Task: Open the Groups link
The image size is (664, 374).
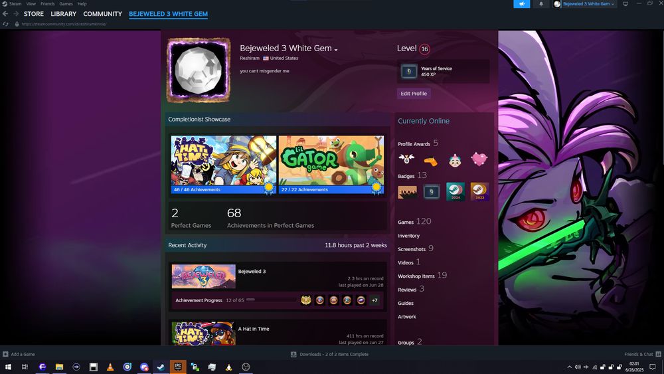Action: (x=406, y=342)
